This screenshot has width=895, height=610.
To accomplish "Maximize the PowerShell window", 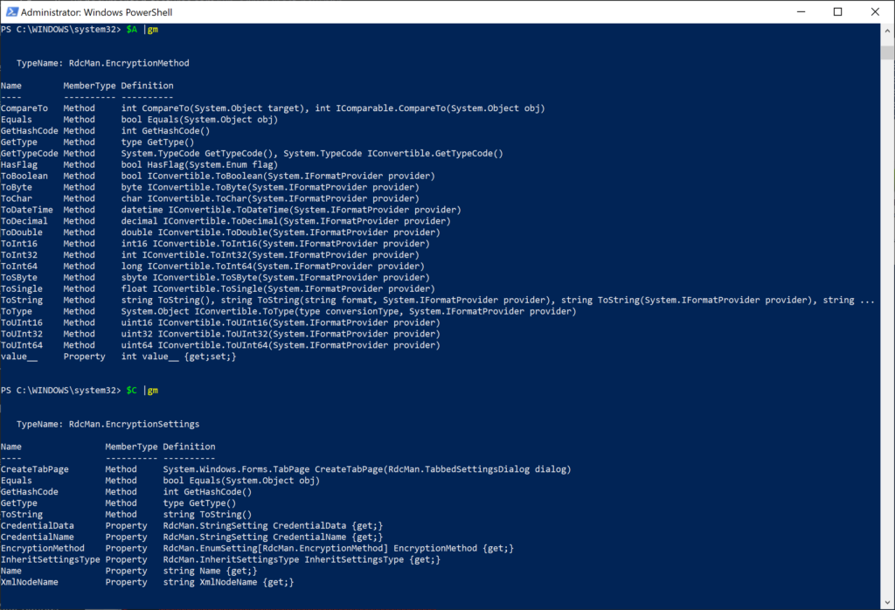I will pyautogui.click(x=837, y=11).
